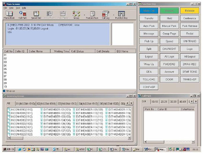Viewport: 203px width, 154px height.
Task: Click the Incoming Group list horizontal scrollbar thumb
Action: (x=17, y=138)
